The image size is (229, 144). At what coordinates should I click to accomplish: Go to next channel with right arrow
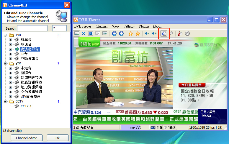tap(121, 33)
